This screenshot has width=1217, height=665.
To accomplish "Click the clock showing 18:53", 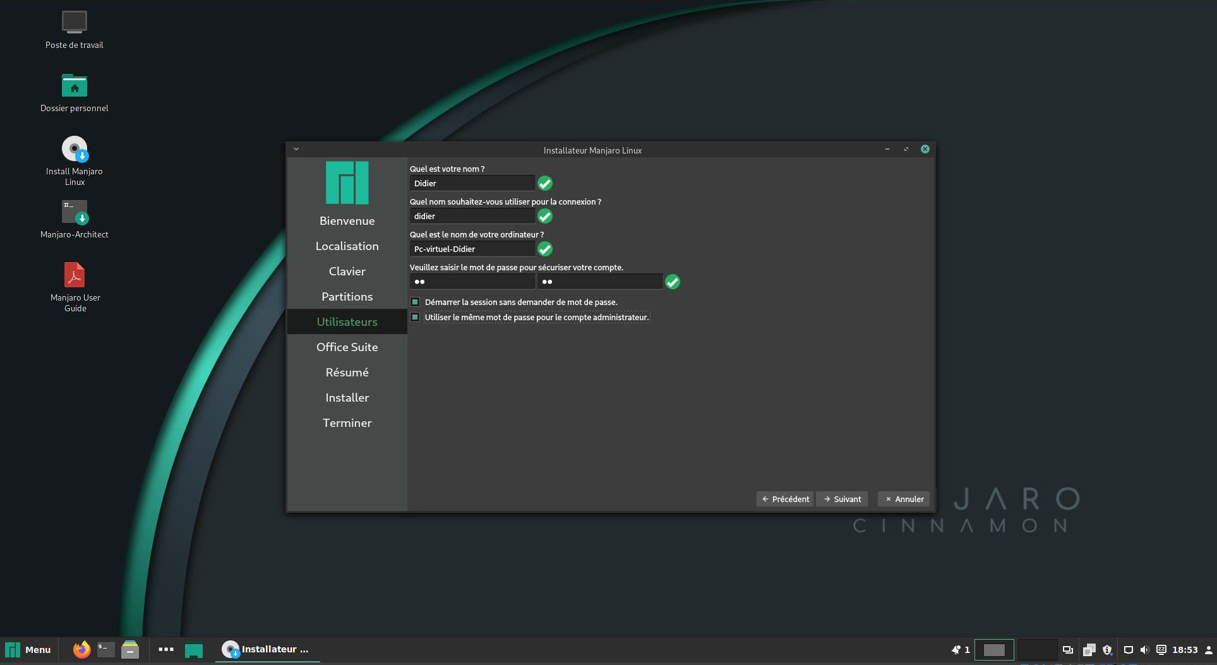I will (1185, 650).
